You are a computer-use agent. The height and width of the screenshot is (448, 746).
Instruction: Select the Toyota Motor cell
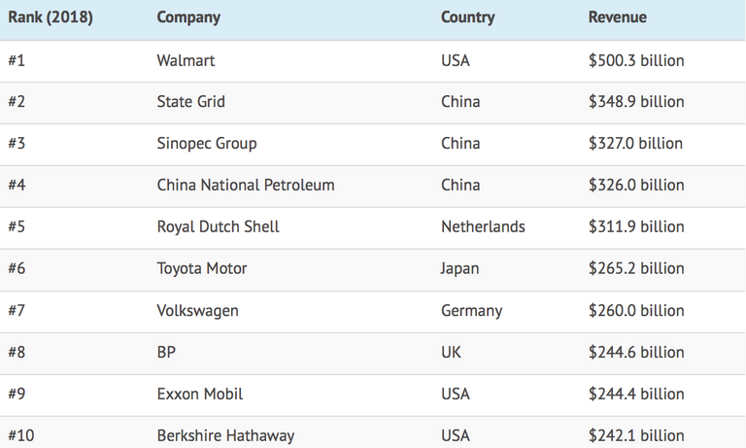(202, 269)
